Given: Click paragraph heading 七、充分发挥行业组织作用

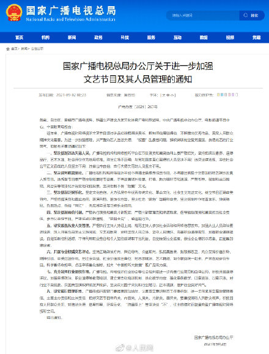Looking at the screenshot, I should (68, 271).
